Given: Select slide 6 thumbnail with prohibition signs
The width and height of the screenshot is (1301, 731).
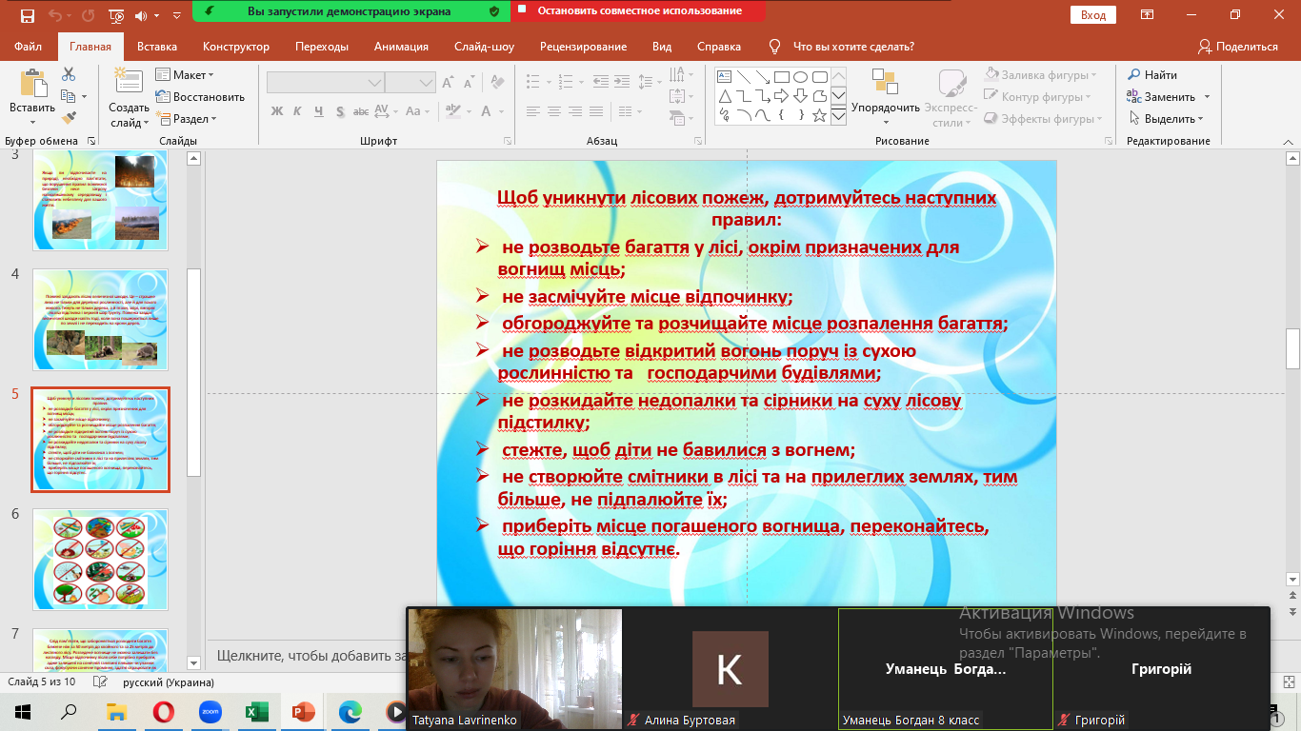Looking at the screenshot, I should 101,560.
